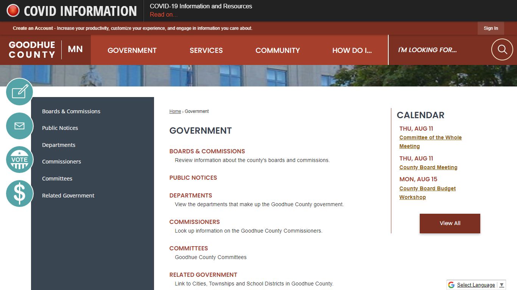Click the CALENDAR heading
The width and height of the screenshot is (517, 290).
[420, 115]
